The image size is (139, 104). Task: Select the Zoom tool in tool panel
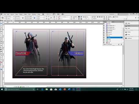click(x=1, y=60)
